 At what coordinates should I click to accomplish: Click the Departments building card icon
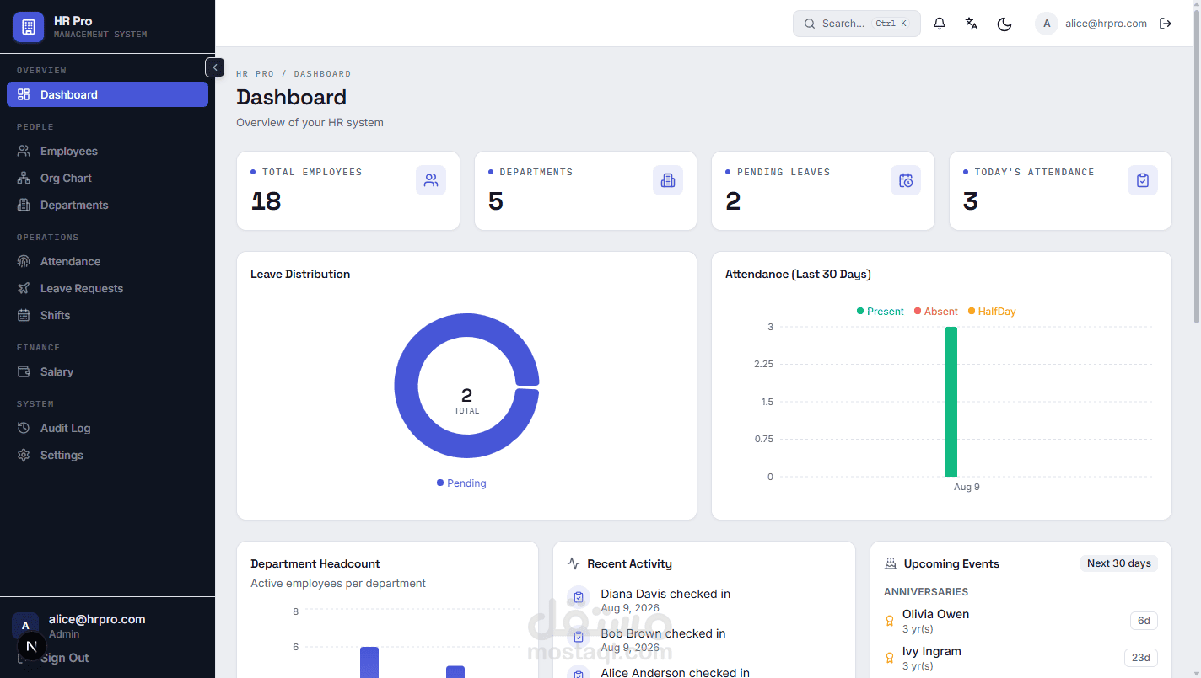tap(668, 180)
